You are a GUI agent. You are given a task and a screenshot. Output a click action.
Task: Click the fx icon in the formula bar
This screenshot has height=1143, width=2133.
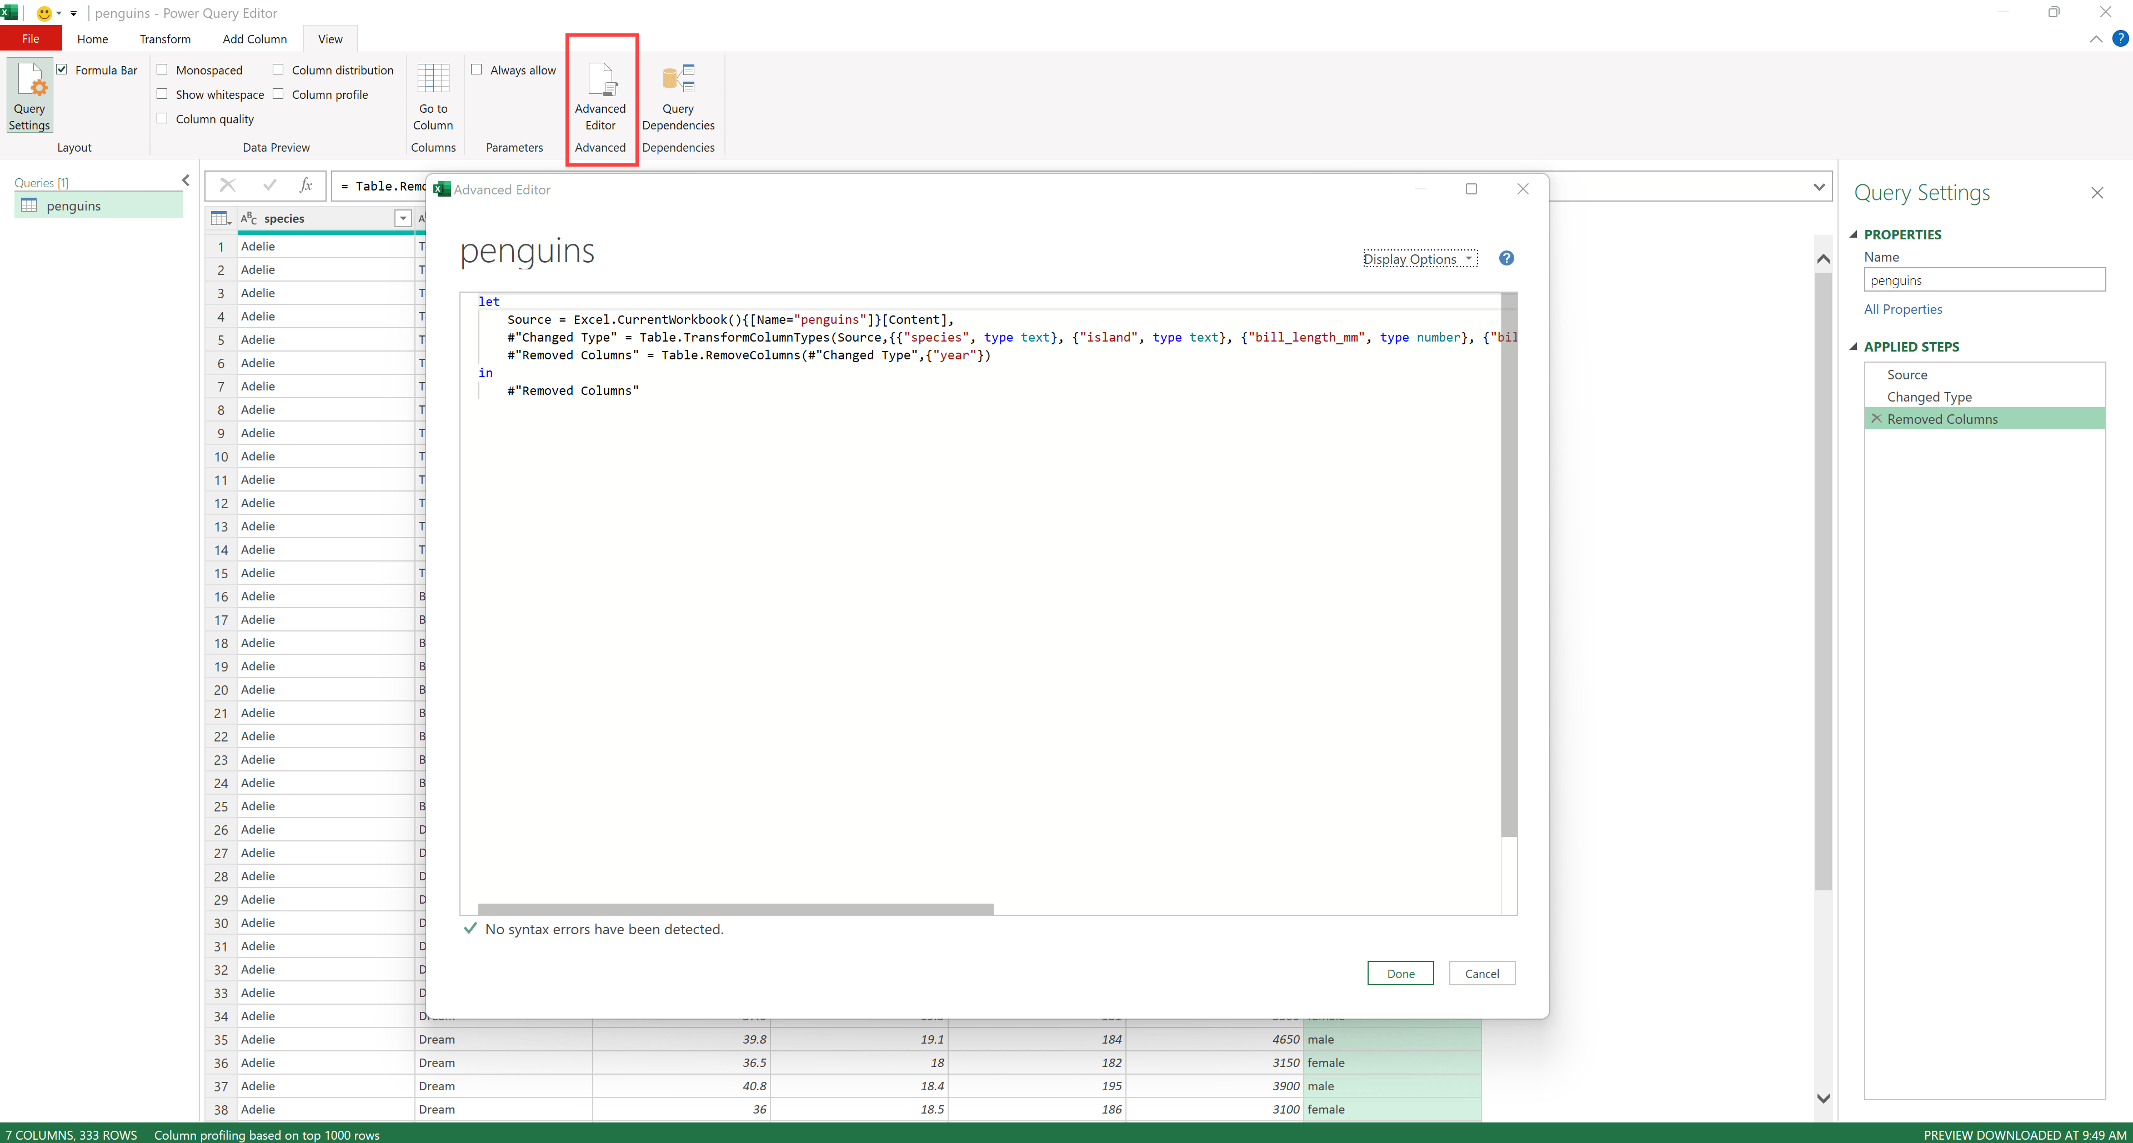click(x=306, y=186)
